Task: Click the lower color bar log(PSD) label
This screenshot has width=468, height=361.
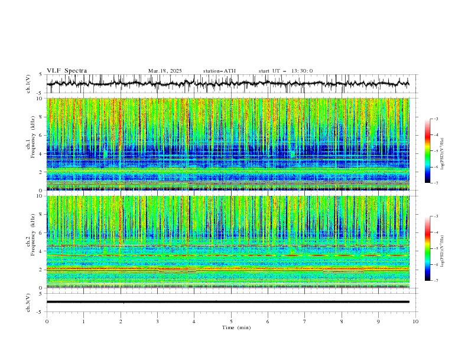Action: (443, 251)
